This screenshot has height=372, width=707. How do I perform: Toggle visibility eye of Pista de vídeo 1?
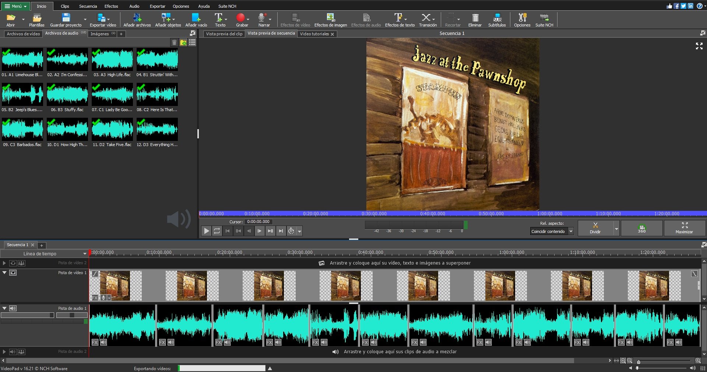click(13, 273)
